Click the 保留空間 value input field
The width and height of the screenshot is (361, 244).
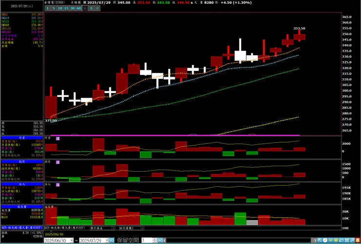[x=147, y=240]
